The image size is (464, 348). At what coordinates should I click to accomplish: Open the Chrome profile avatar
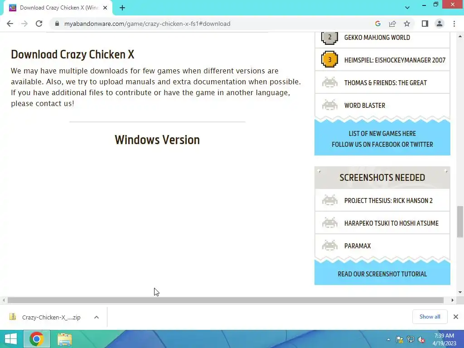click(440, 24)
